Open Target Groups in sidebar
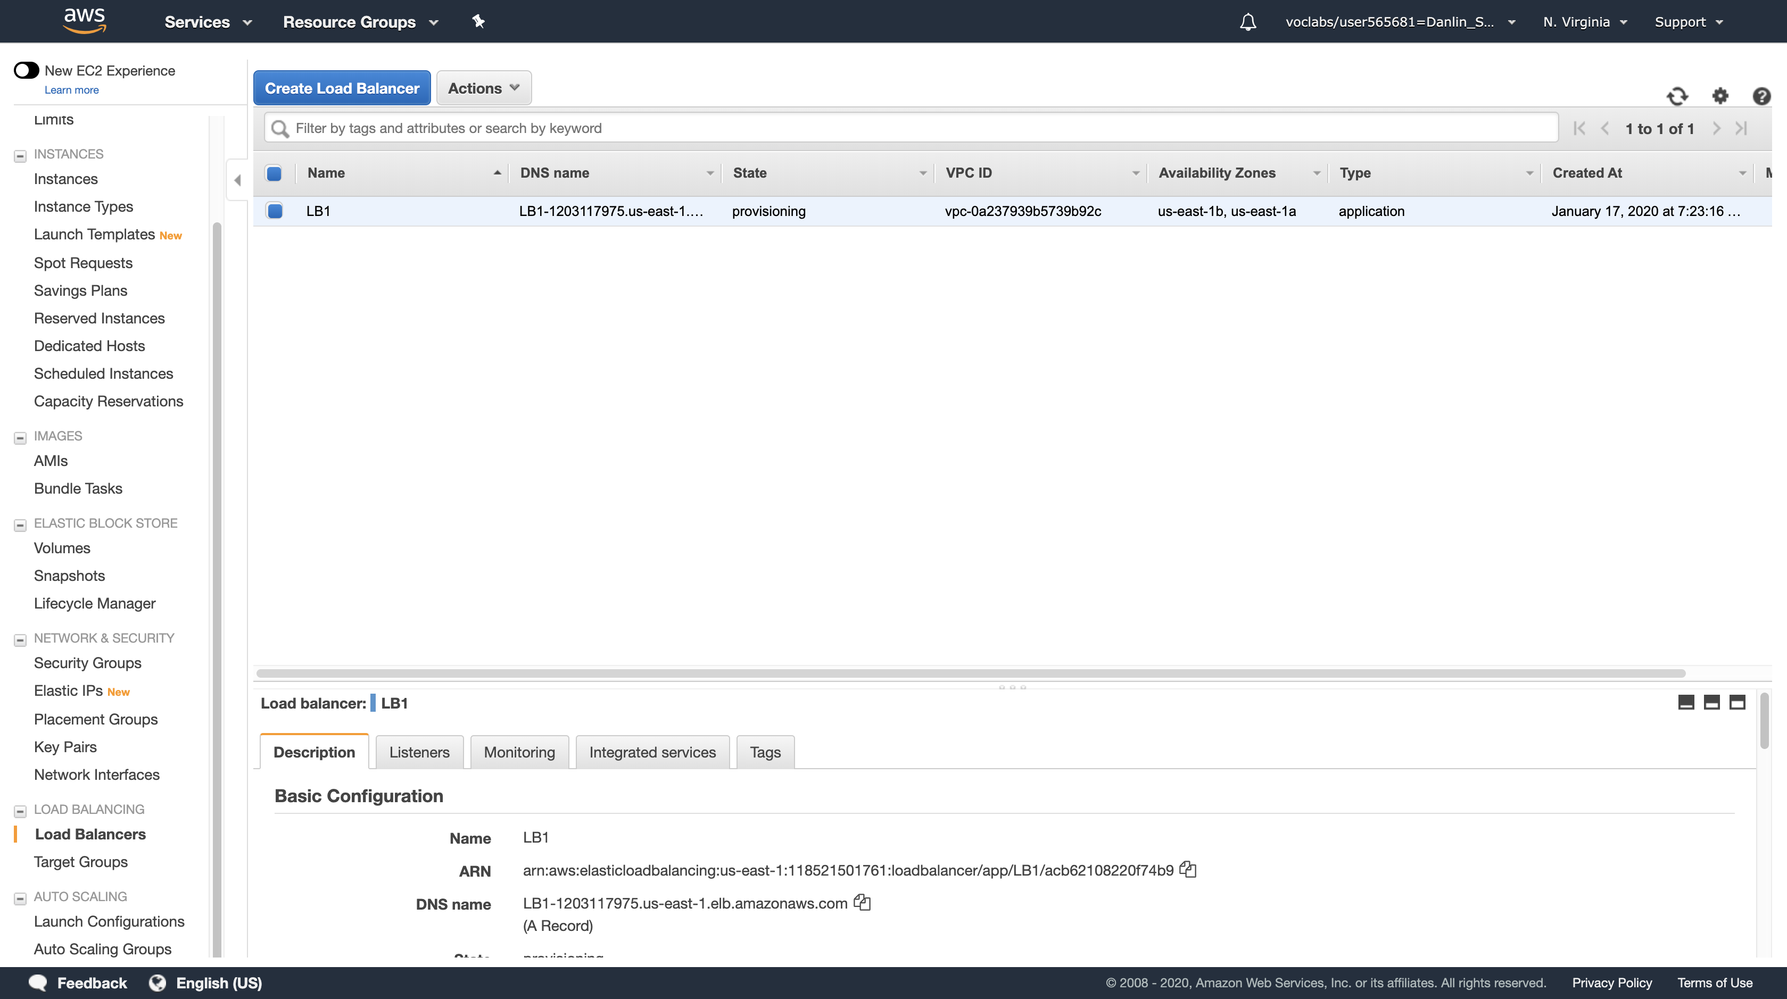This screenshot has height=999, width=1787. pos(80,862)
